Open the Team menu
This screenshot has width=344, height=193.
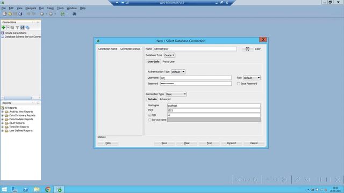pos(50,8)
